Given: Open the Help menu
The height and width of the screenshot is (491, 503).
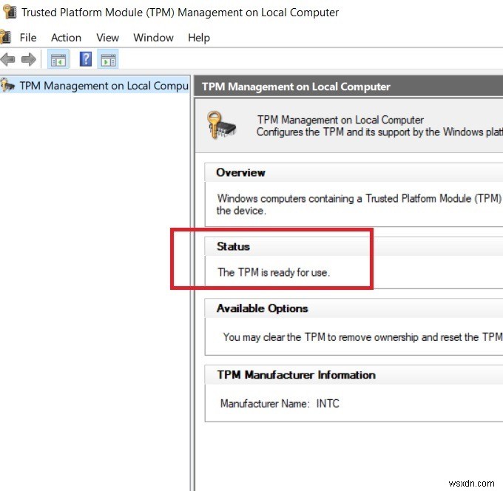Looking at the screenshot, I should point(199,38).
